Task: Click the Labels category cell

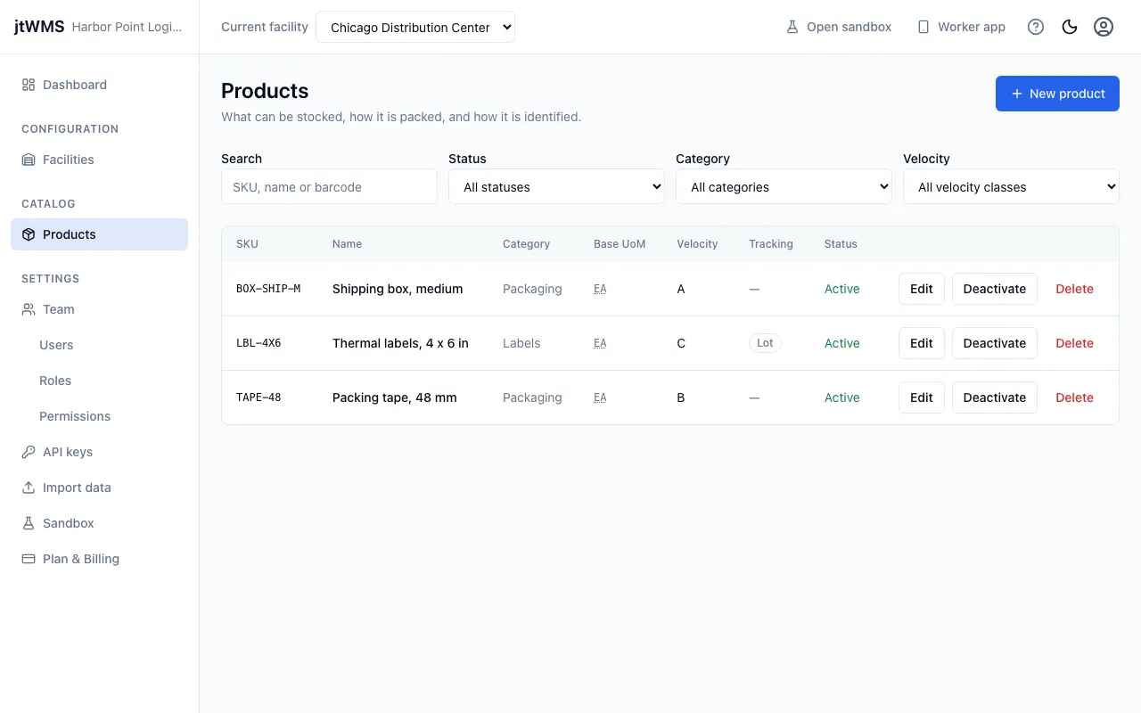Action: pos(521,343)
